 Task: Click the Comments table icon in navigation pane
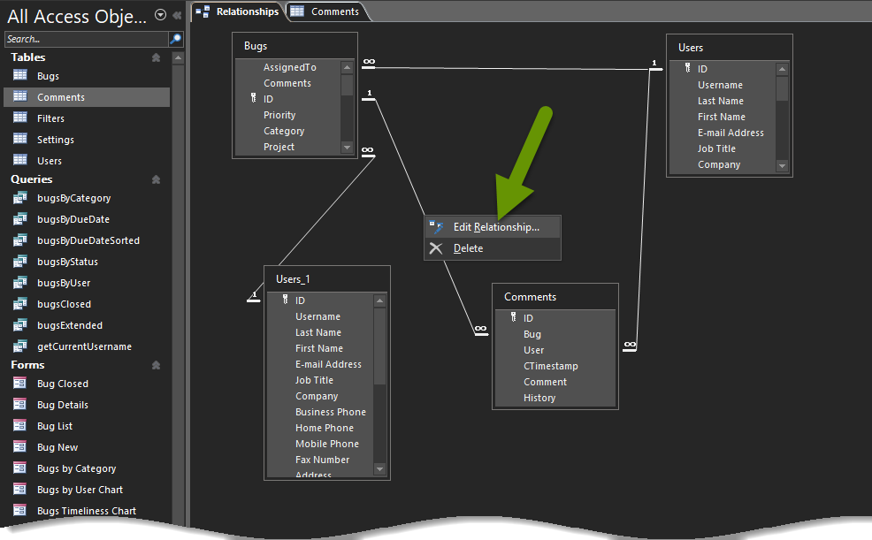coord(19,96)
